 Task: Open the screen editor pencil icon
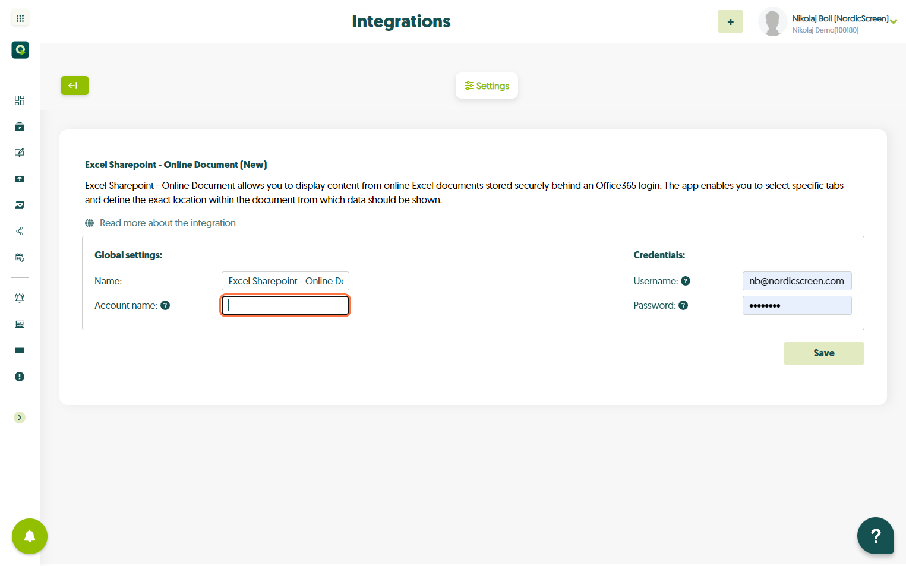click(x=20, y=153)
